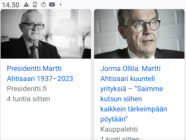Tap the notification overflow dot
The width and height of the screenshot is (186, 140).
tap(61, 5)
